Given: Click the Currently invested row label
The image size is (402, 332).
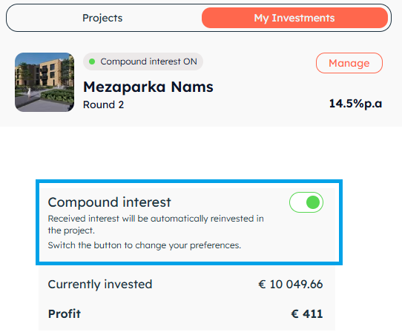Looking at the screenshot, I should (100, 285).
